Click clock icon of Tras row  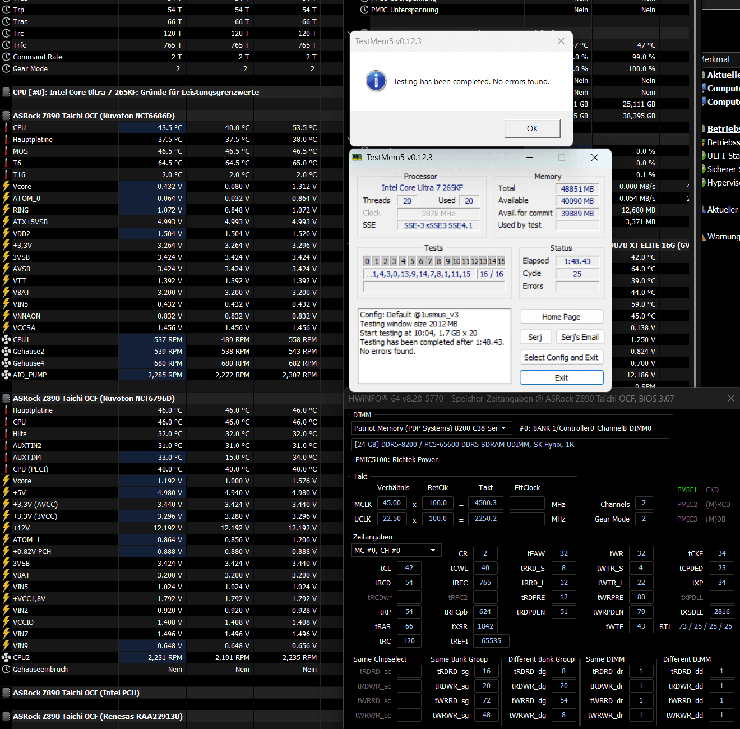(6, 21)
